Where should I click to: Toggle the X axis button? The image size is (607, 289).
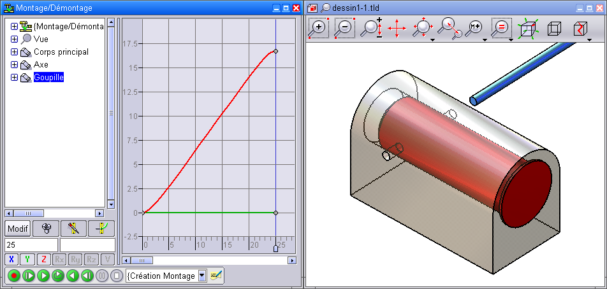pos(11,259)
